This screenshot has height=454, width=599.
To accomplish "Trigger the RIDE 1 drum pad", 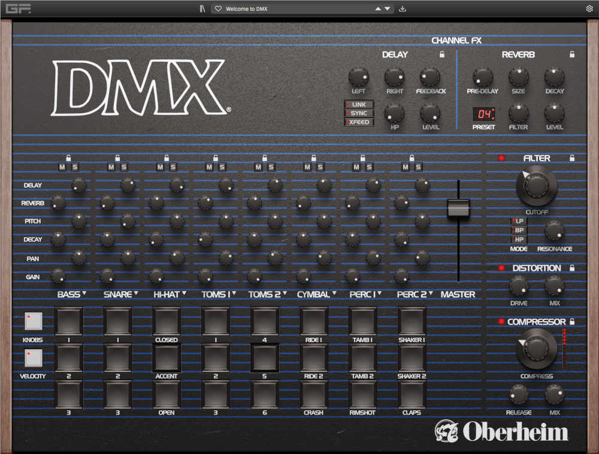I will [314, 321].
